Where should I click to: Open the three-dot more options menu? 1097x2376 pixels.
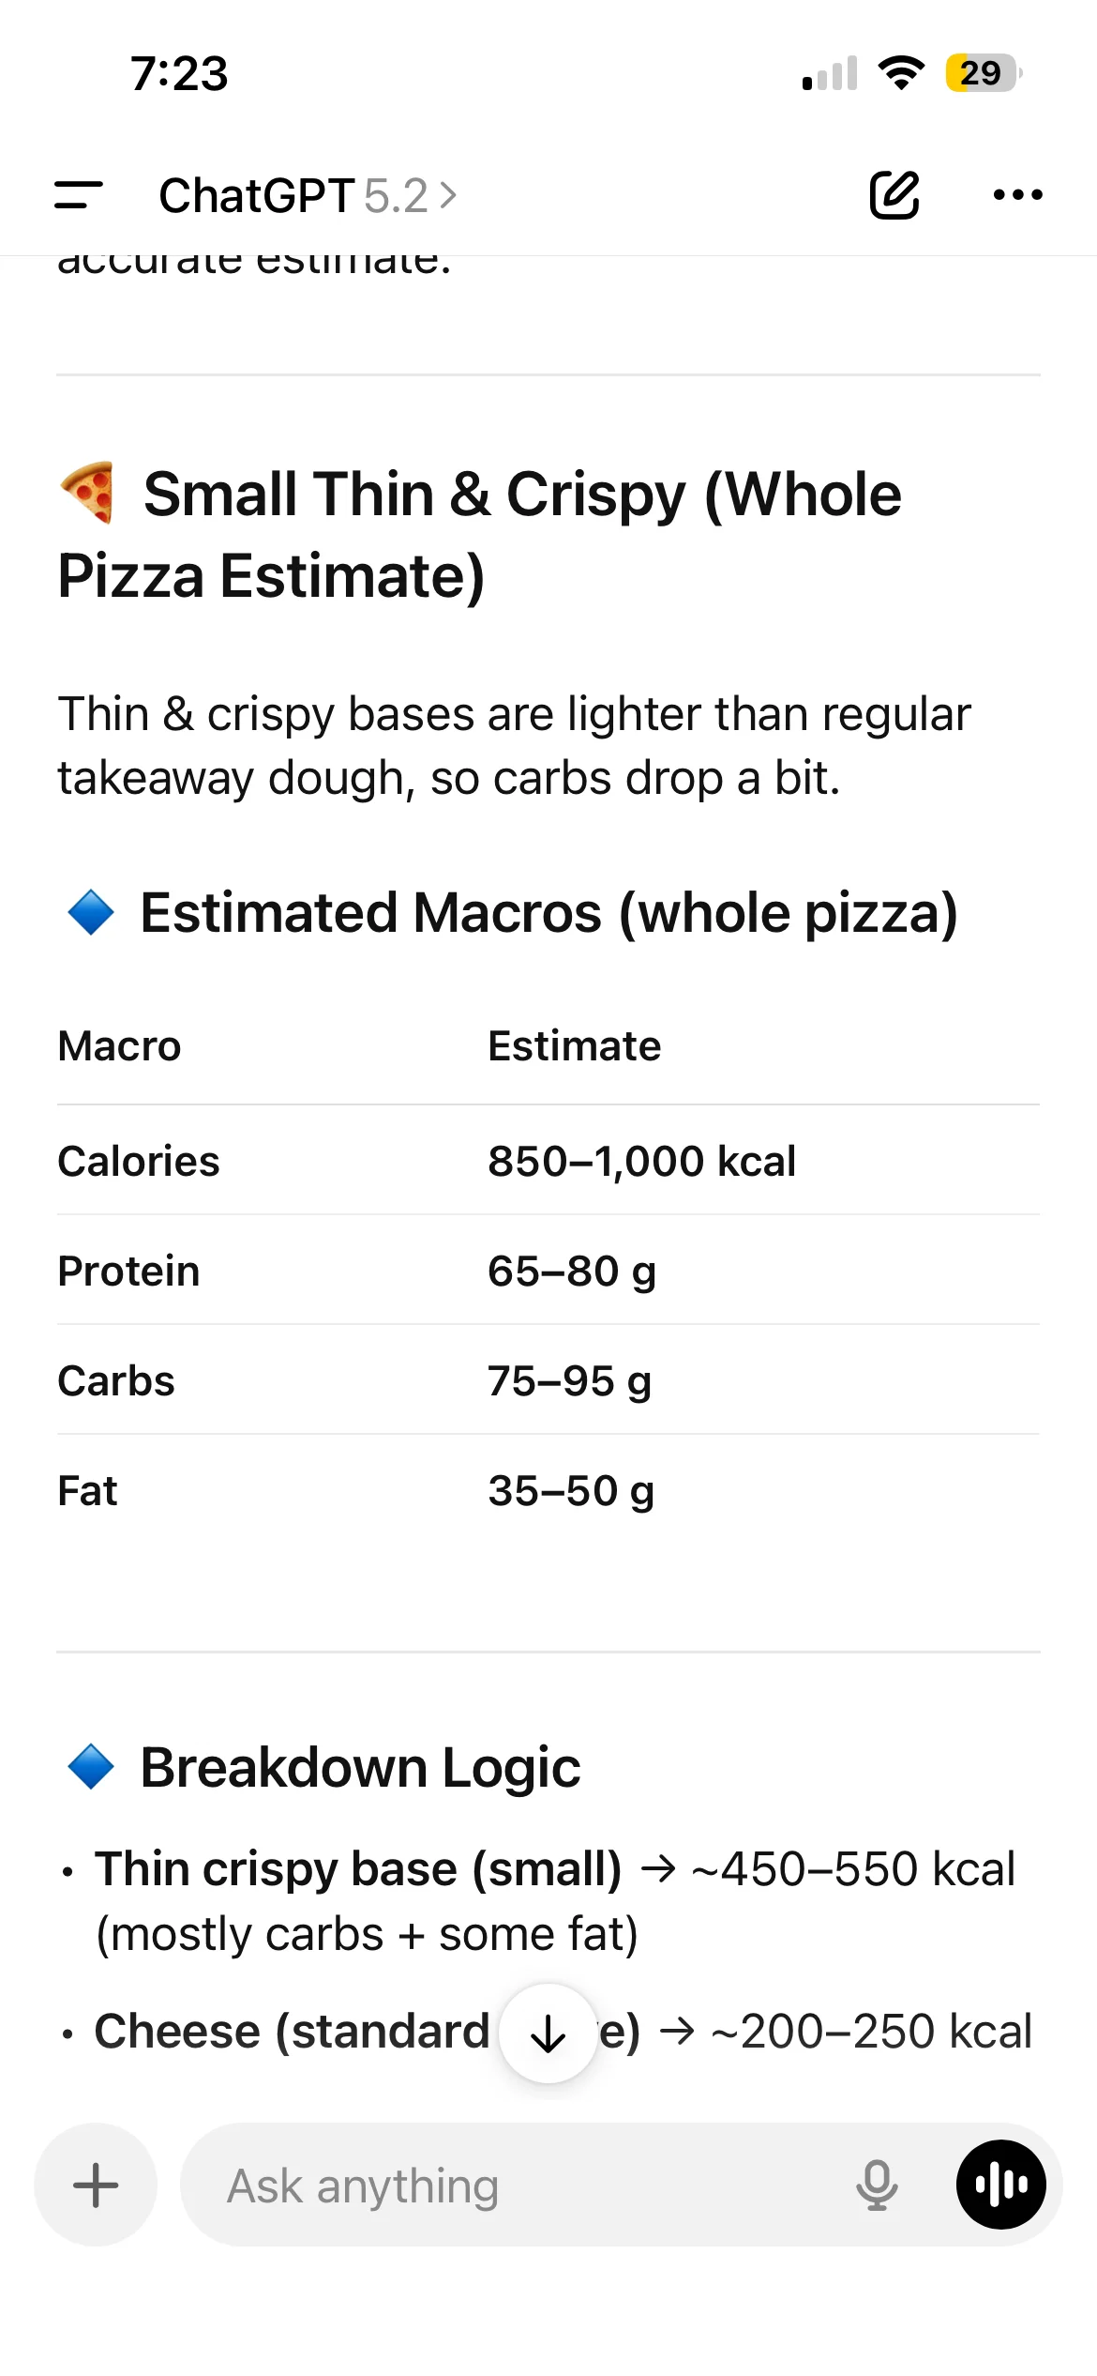click(x=1017, y=195)
